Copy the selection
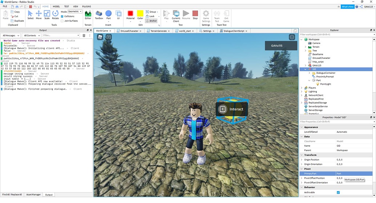376x203 pixels. 15,12
